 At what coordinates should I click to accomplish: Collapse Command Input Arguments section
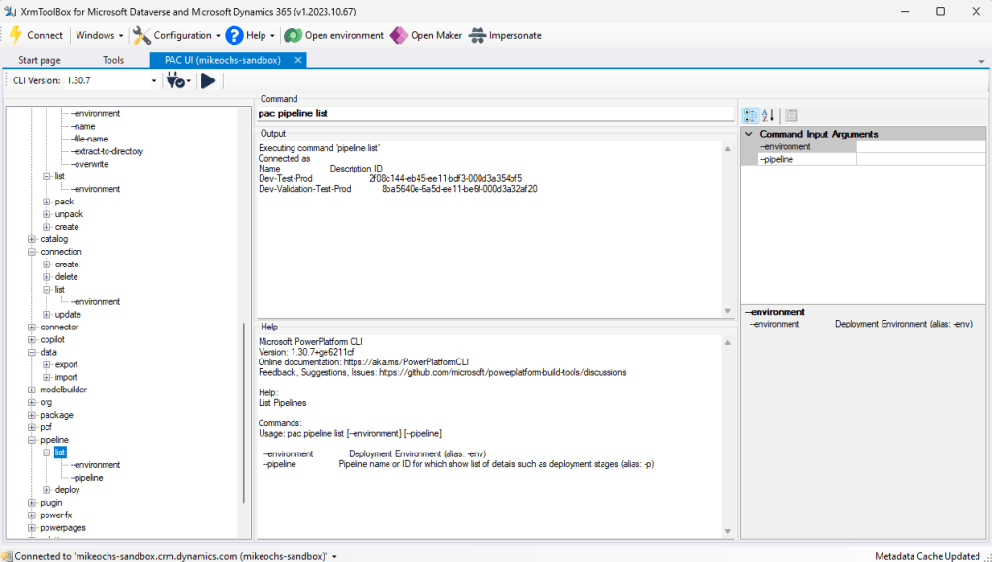click(x=749, y=134)
